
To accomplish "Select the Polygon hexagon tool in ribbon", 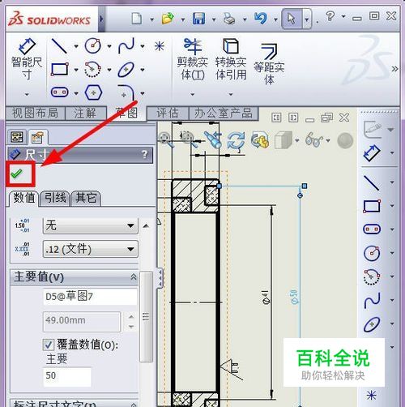I will pos(93,92).
